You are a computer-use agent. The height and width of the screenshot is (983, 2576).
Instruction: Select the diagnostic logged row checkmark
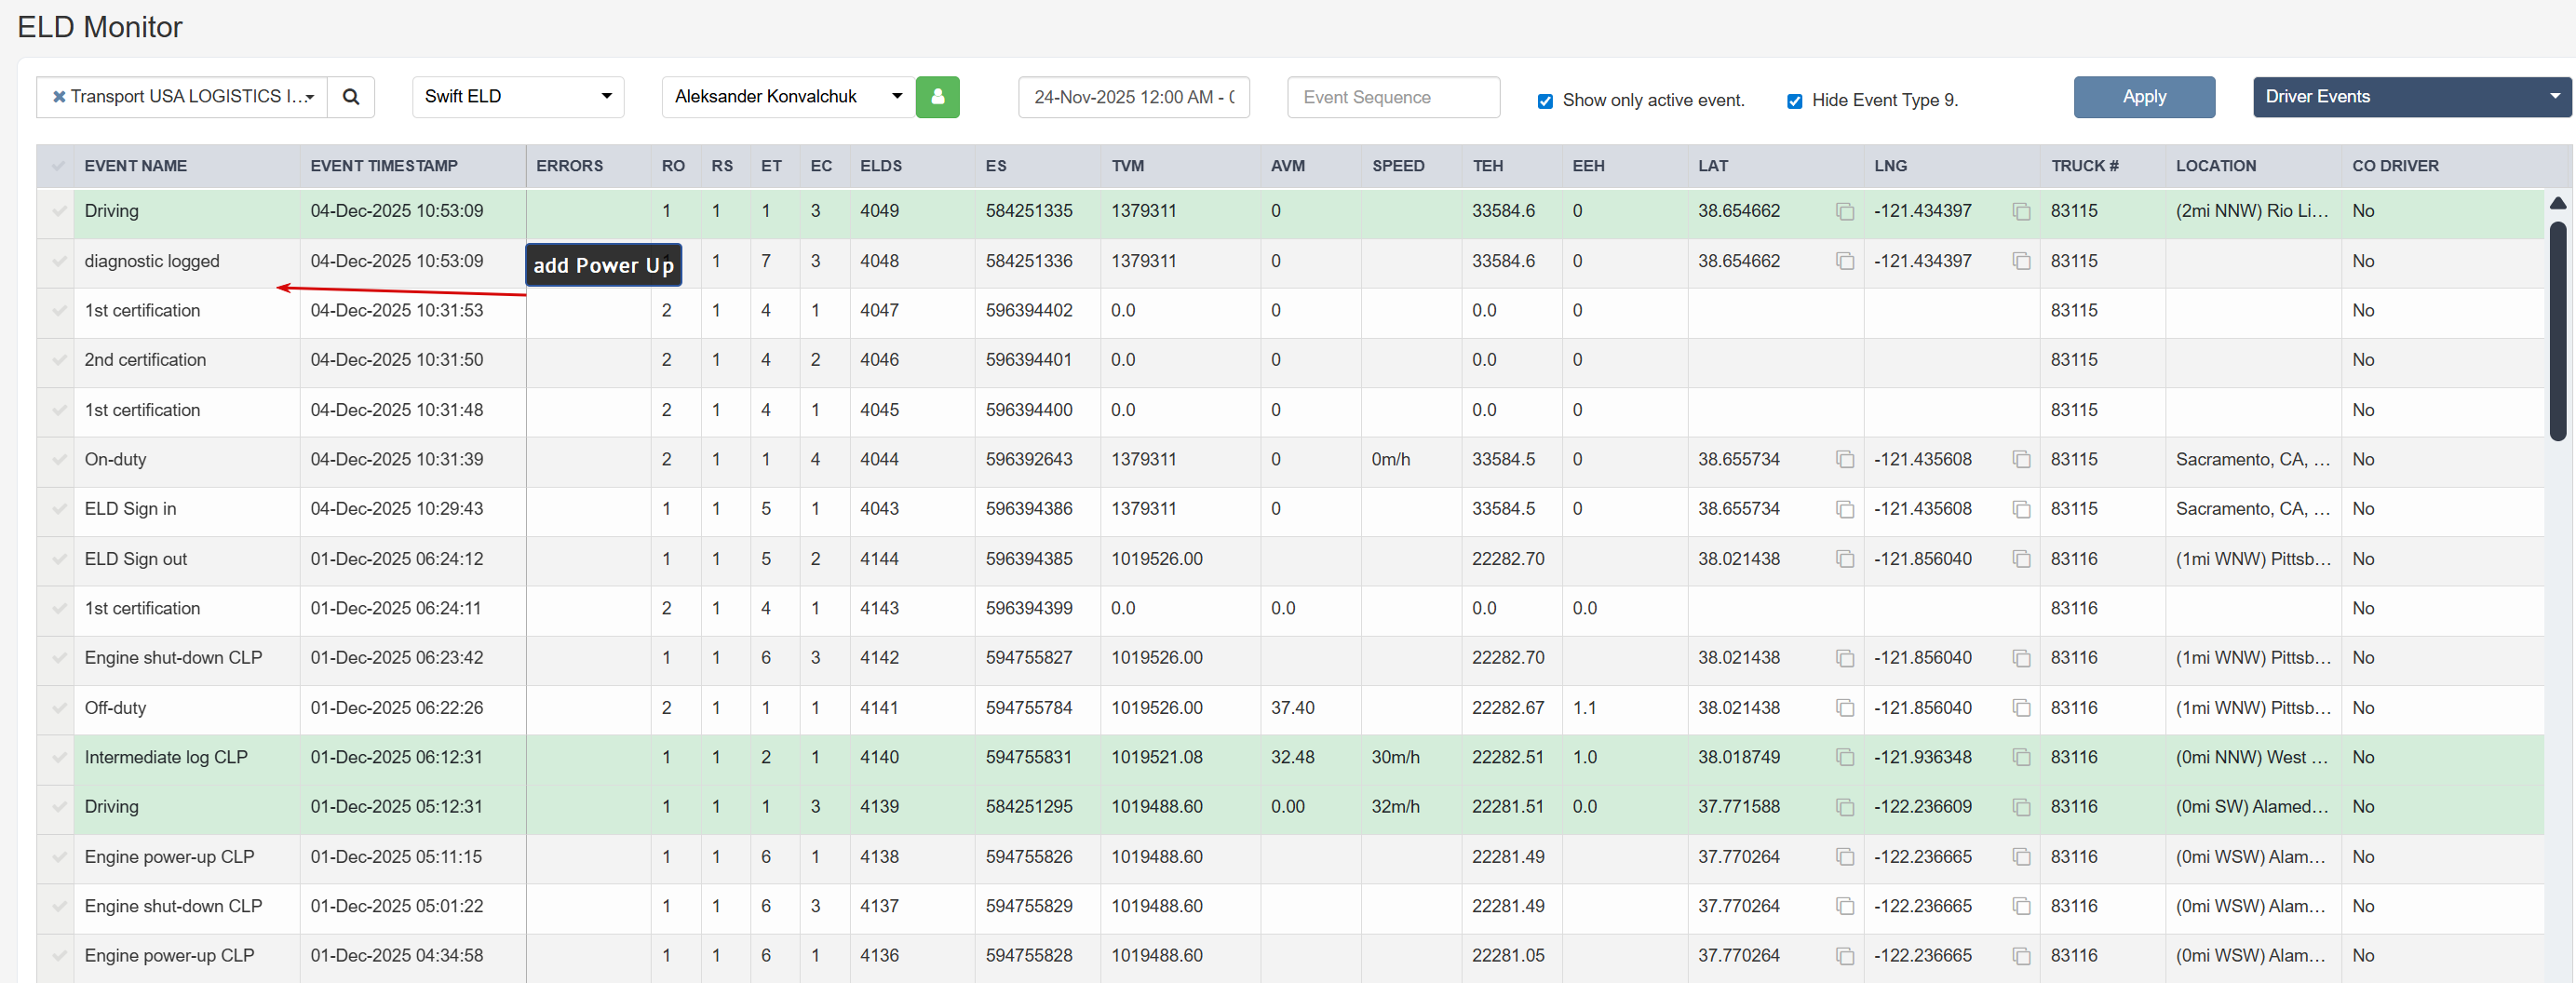click(x=59, y=262)
